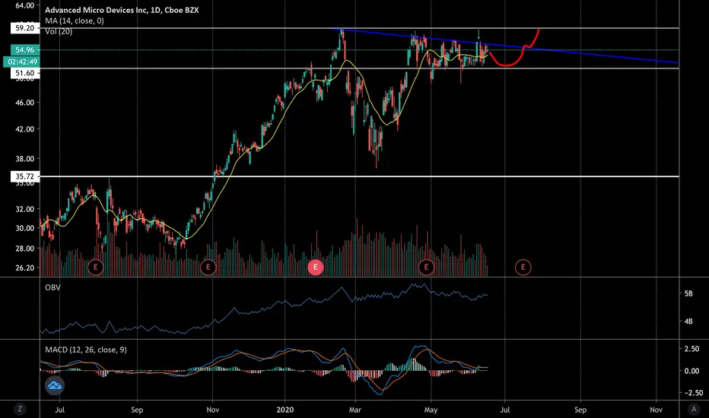Image resolution: width=709 pixels, height=418 pixels.
Task: Click the 32.00 price axis value
Action: point(25,209)
